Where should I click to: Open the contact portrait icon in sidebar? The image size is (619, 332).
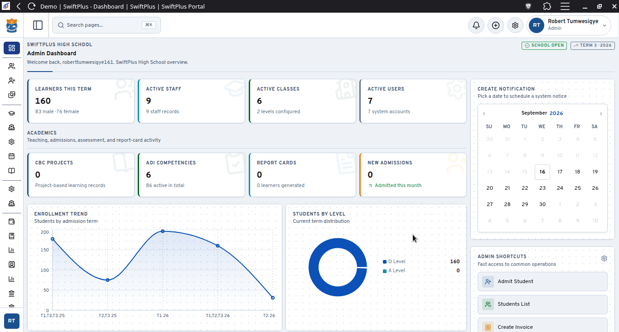pos(12,264)
